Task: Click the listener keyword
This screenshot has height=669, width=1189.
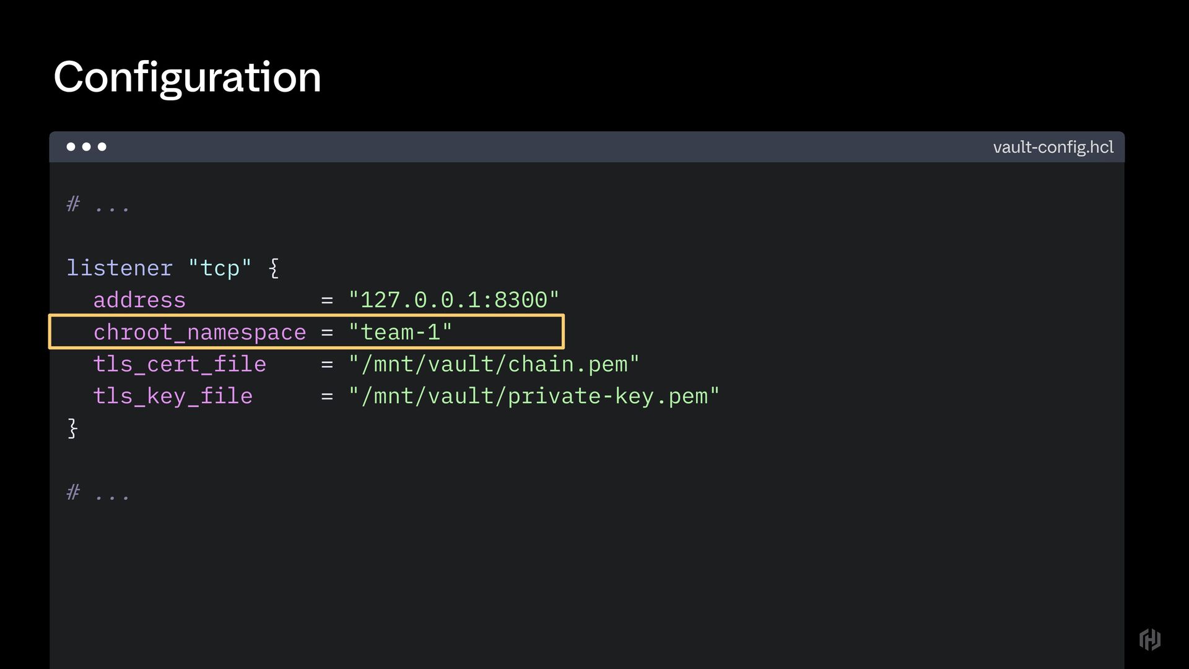Action: pyautogui.click(x=120, y=268)
